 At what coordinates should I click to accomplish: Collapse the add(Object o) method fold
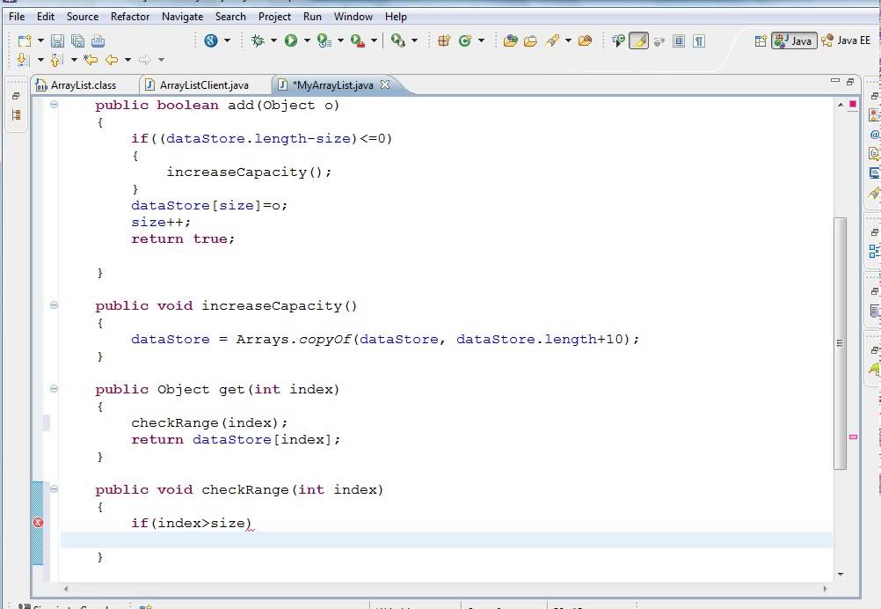[x=54, y=104]
